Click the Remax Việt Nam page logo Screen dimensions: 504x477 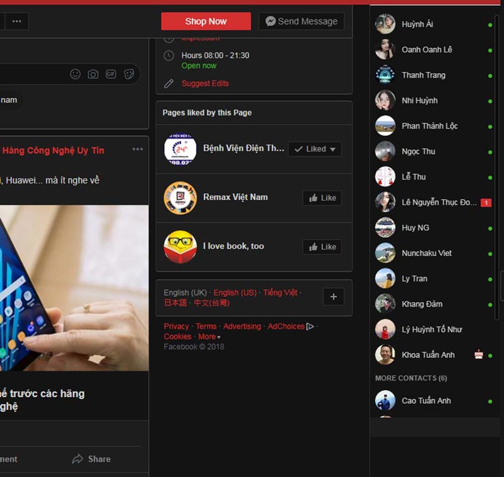(x=180, y=198)
